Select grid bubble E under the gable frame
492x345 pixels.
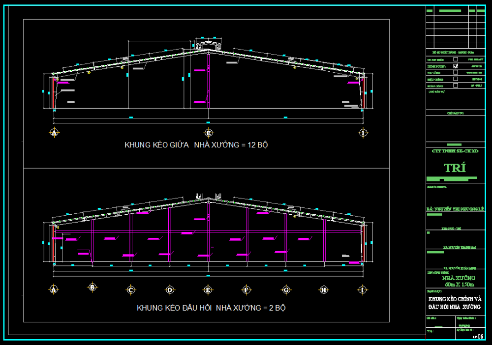coord(208,290)
